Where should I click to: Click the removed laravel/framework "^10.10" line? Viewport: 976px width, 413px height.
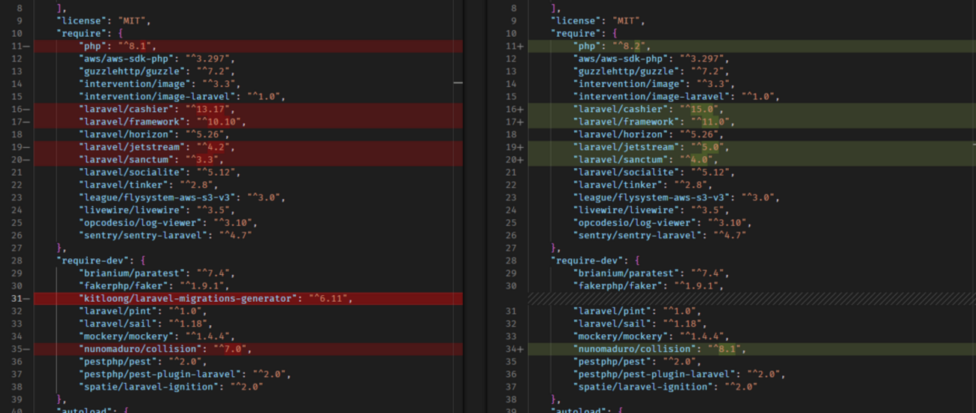click(248, 122)
